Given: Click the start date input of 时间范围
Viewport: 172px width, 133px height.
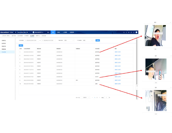Looking at the screenshot, I should (31, 41).
